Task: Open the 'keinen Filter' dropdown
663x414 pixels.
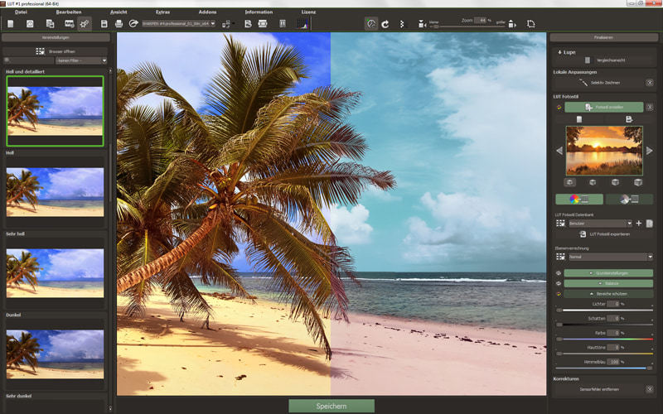Action: point(80,60)
